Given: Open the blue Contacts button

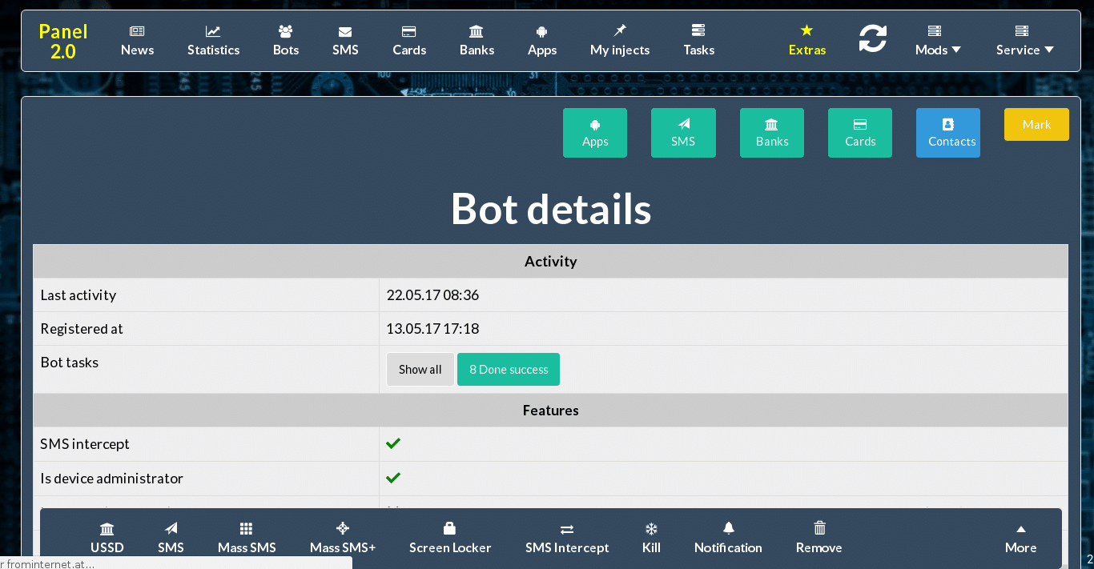Looking at the screenshot, I should tap(947, 133).
